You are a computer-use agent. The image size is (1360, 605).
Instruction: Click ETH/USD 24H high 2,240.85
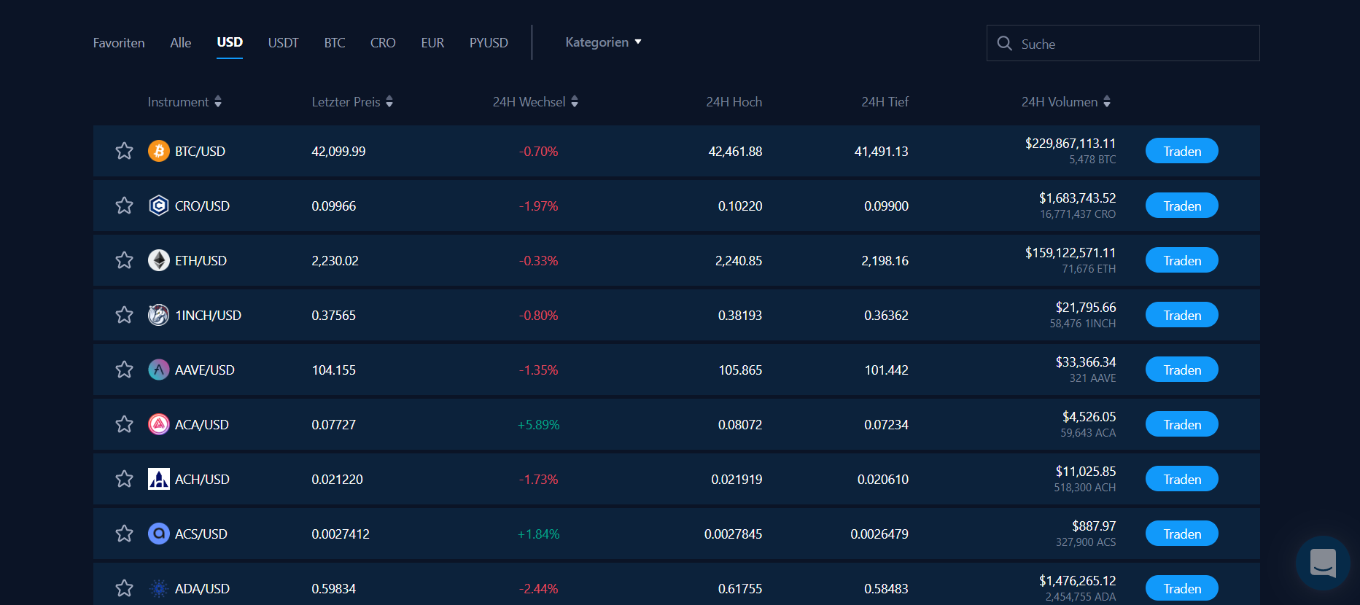739,260
